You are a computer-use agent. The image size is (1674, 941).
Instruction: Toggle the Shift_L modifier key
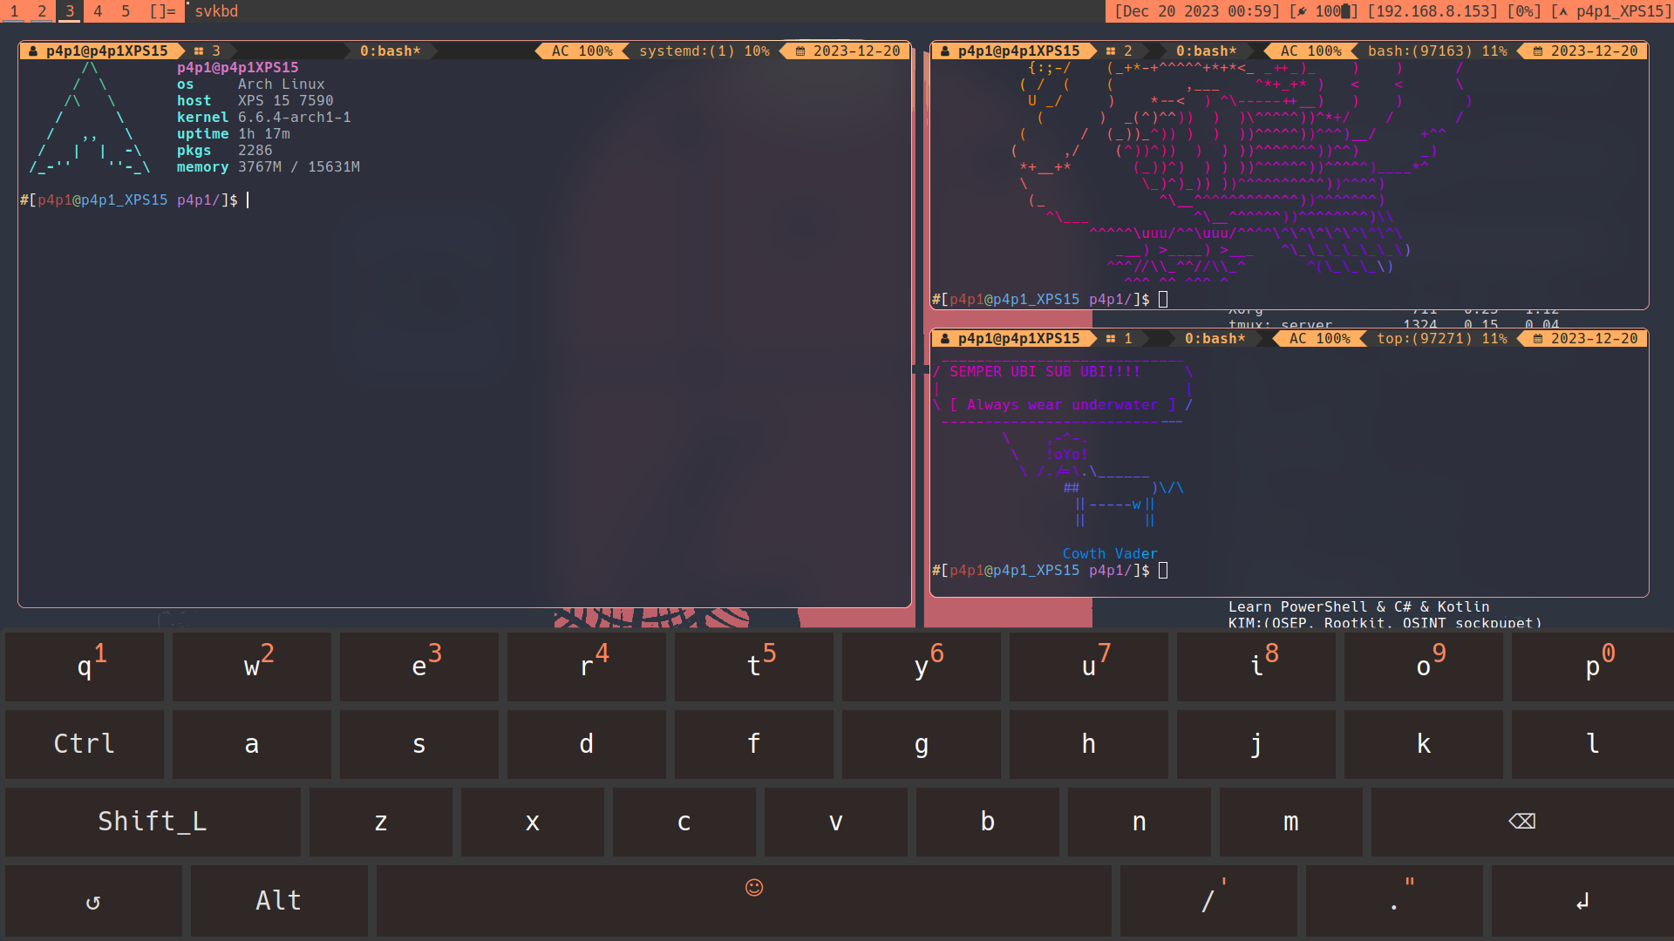point(153,822)
